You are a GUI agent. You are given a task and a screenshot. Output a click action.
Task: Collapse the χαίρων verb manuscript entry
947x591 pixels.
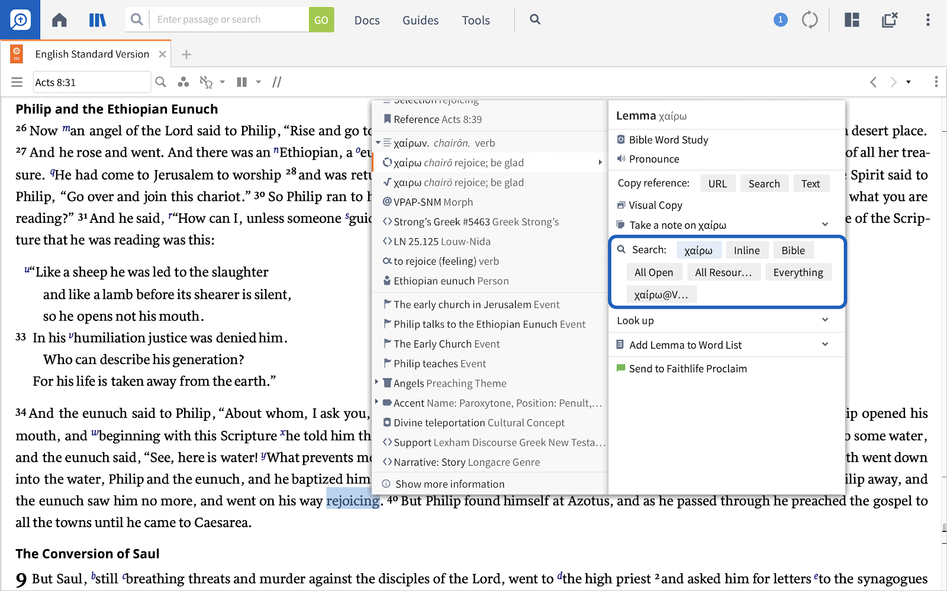click(x=378, y=142)
